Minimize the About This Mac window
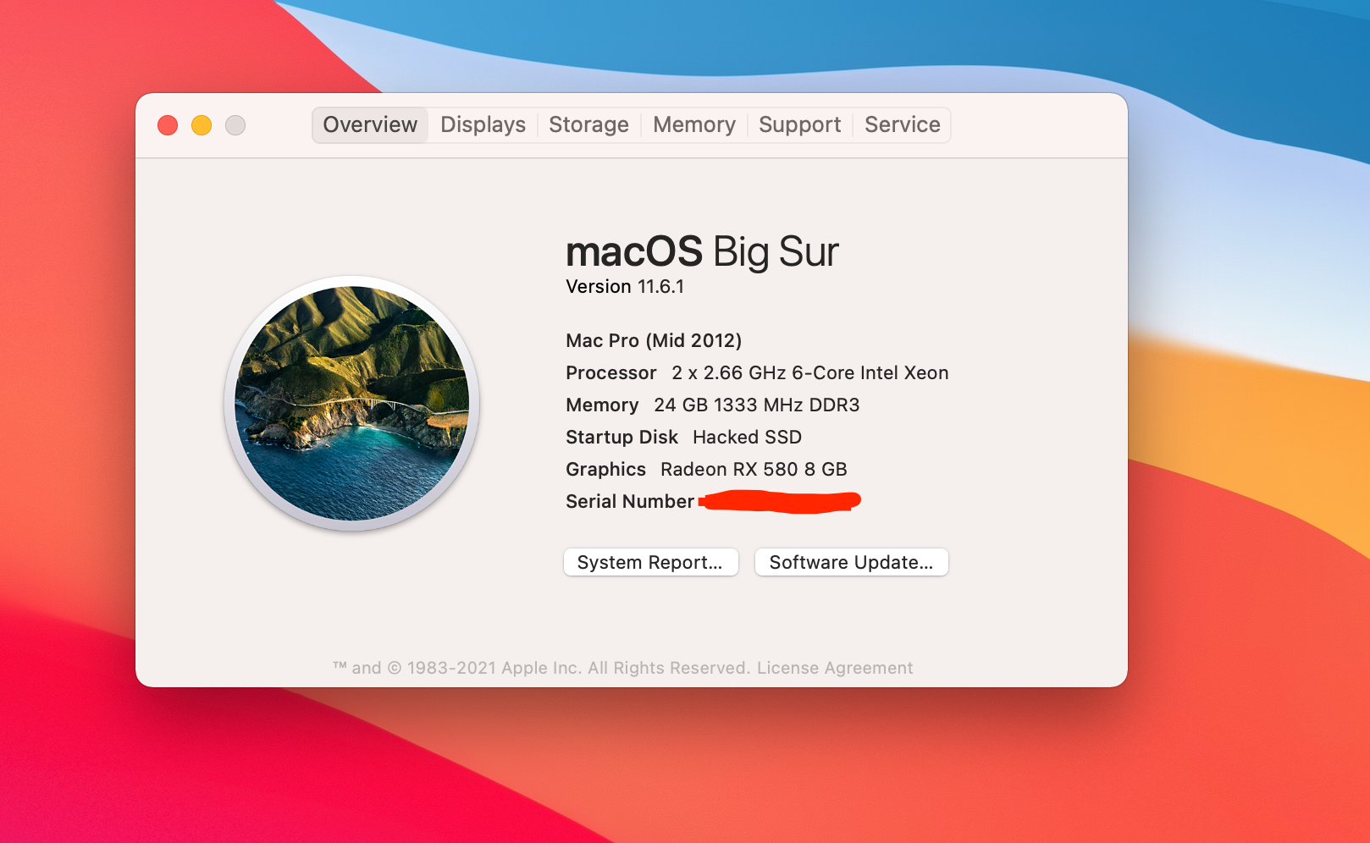This screenshot has height=843, width=1370. (x=202, y=125)
